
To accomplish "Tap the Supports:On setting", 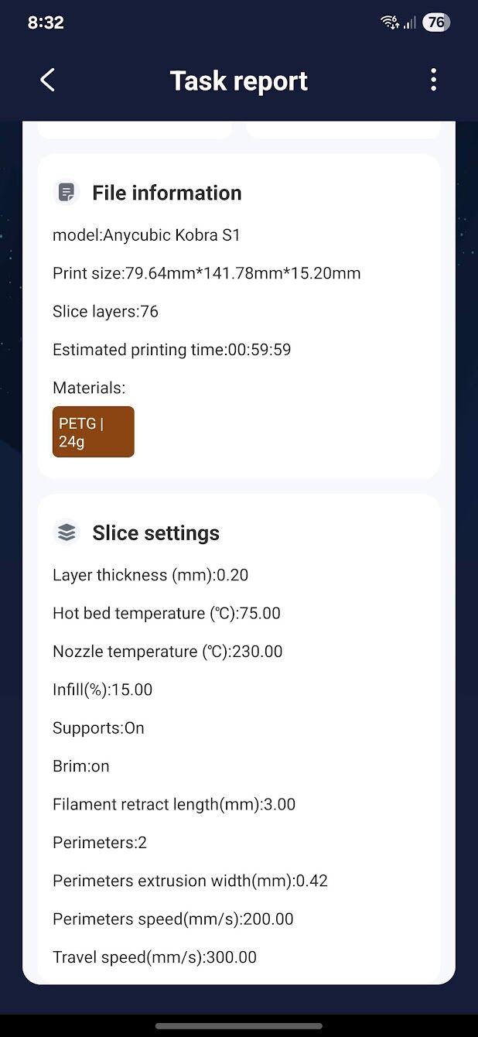I will pos(98,728).
